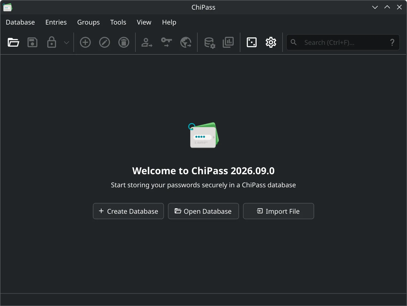
Task: Open the Entries menu
Action: 56,22
